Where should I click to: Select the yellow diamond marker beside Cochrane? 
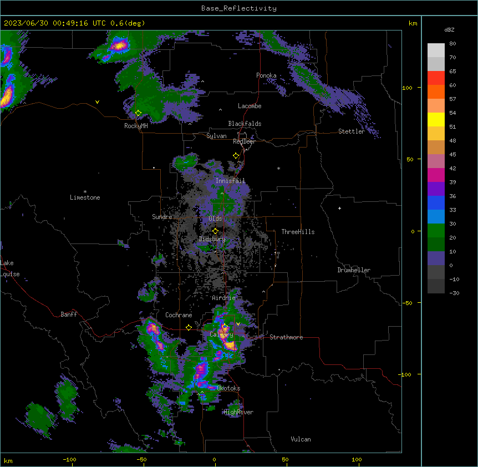(x=189, y=327)
